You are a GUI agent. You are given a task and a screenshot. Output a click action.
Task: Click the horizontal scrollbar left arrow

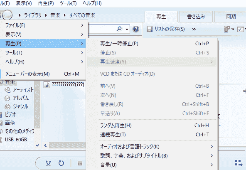coord(45,145)
